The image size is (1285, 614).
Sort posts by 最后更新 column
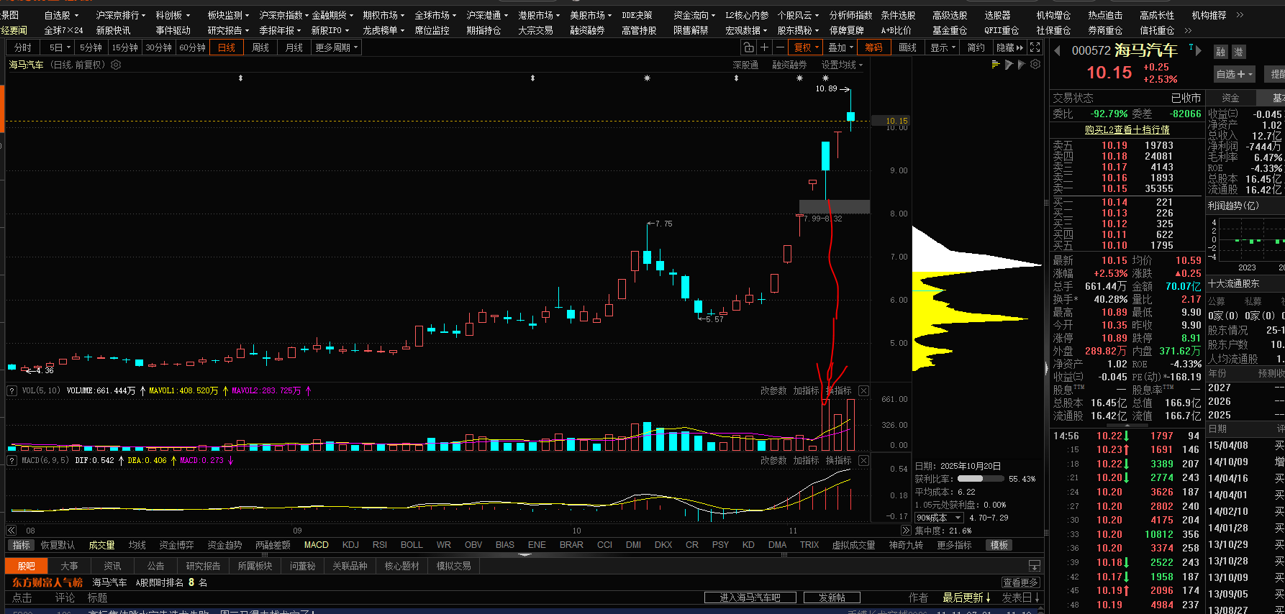click(966, 598)
